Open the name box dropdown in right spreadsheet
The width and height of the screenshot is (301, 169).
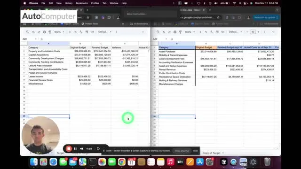click(x=166, y=39)
